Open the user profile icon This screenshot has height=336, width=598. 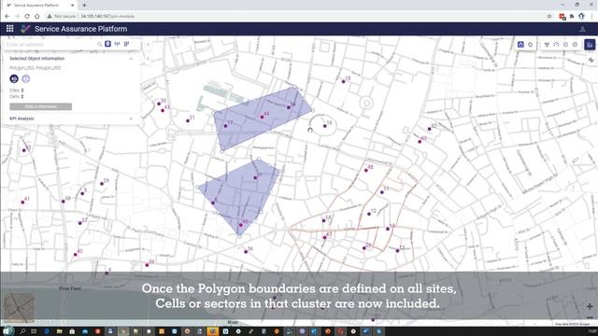tap(582, 29)
